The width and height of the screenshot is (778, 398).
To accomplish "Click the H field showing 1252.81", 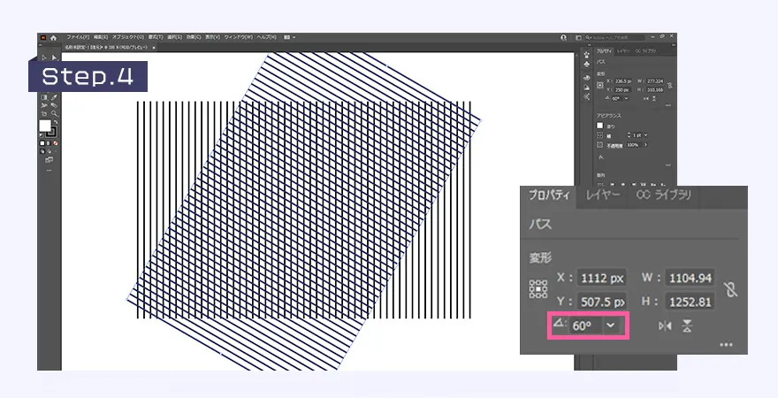I will pyautogui.click(x=690, y=302).
